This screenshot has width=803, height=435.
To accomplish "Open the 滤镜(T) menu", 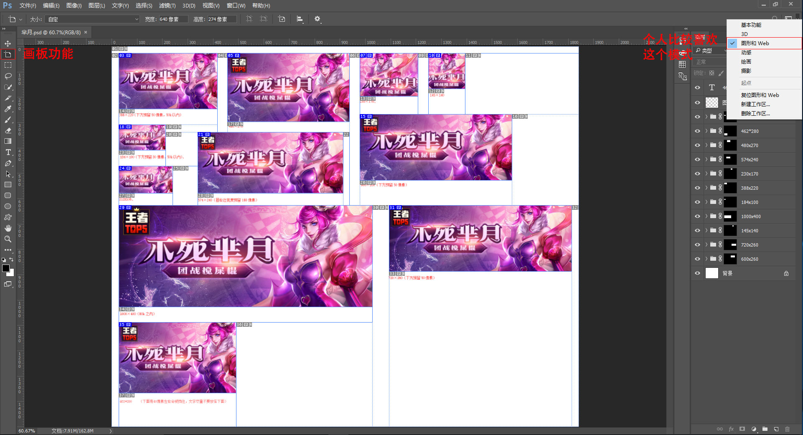I will 168,5.
